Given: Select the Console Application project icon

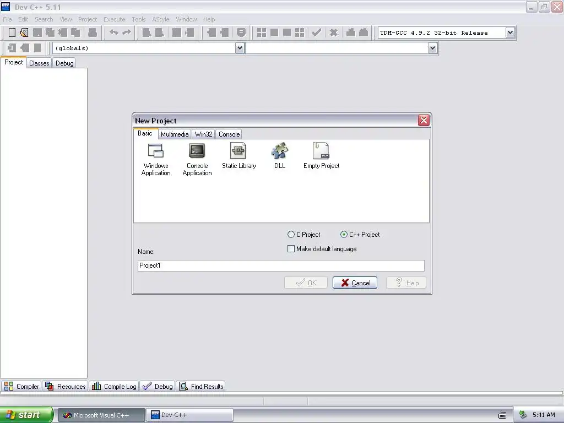Looking at the screenshot, I should (197, 159).
